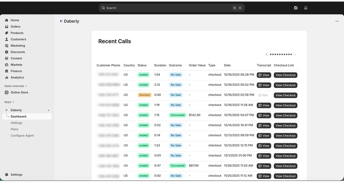
Task: Click the Daberly page title
Action: 71,21
